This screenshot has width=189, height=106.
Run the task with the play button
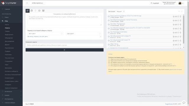pyautogui.click(x=64, y=50)
